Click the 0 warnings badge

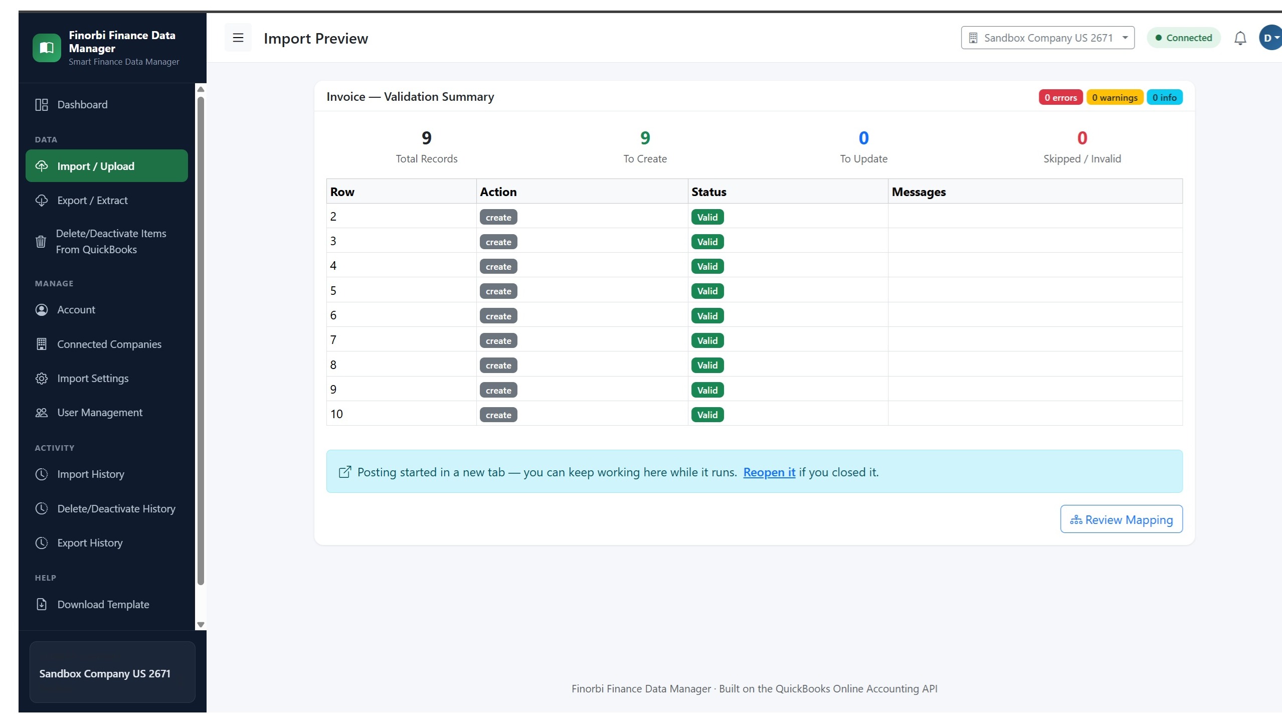coord(1115,97)
